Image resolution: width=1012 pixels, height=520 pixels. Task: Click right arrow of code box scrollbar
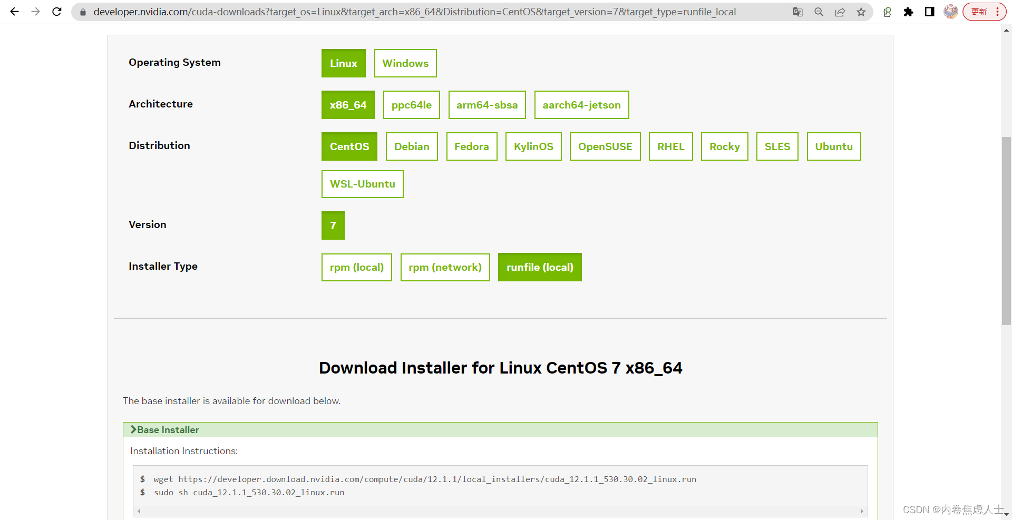[x=862, y=511]
